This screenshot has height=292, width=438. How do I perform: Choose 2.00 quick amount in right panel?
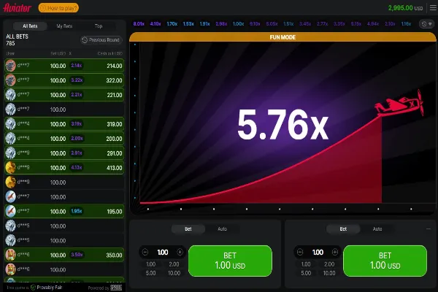[329, 264]
